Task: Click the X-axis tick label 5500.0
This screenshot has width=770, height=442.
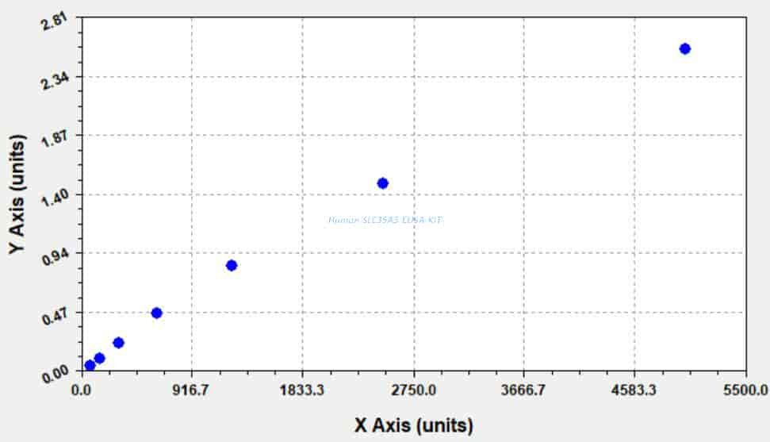Action: 745,390
